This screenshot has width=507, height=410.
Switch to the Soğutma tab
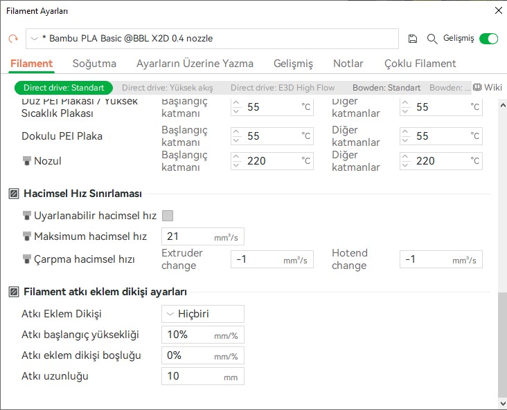tap(94, 64)
